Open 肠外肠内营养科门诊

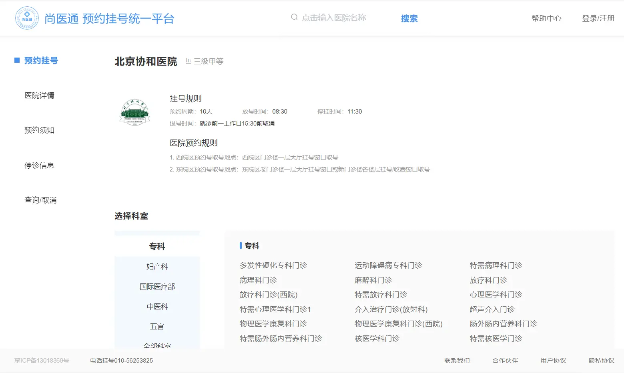503,324
